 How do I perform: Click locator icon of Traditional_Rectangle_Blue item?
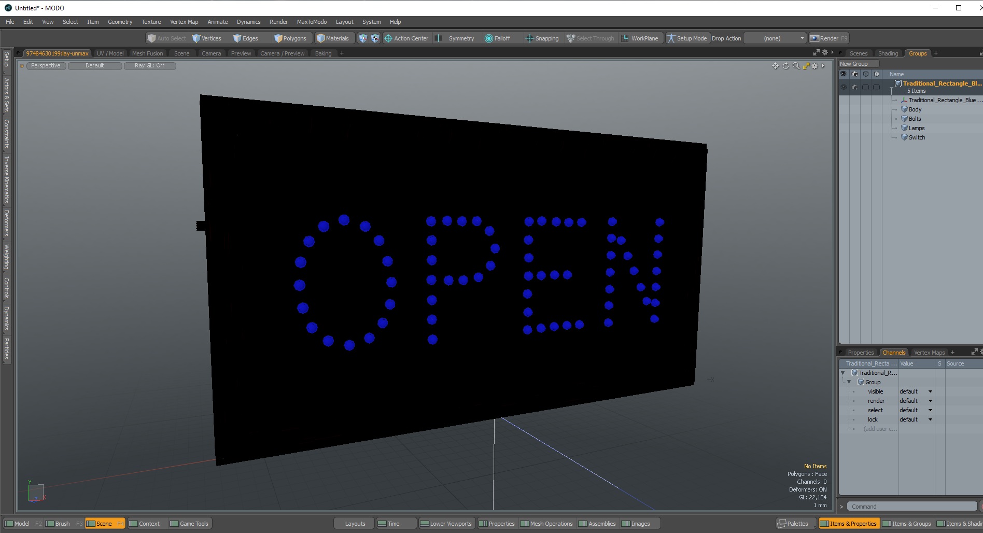point(904,100)
